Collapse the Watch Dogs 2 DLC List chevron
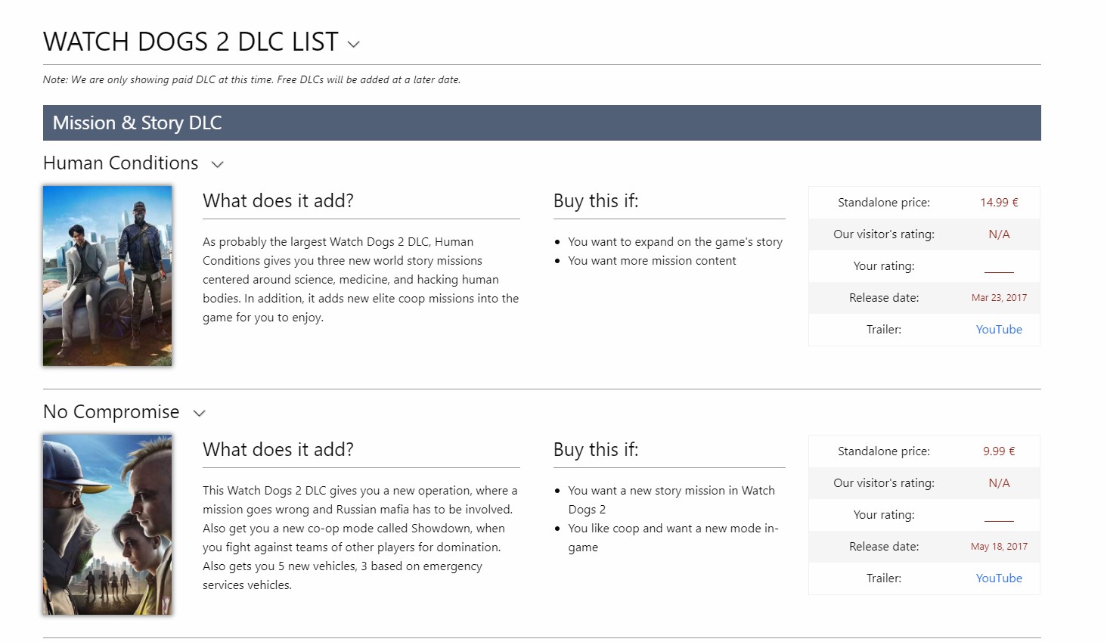This screenshot has width=1107, height=642. tap(353, 44)
